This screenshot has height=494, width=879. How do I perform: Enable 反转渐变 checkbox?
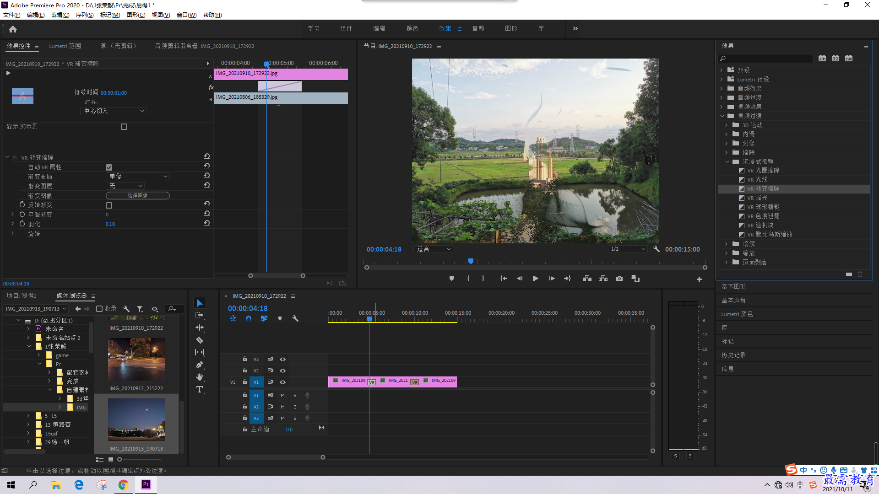point(109,205)
